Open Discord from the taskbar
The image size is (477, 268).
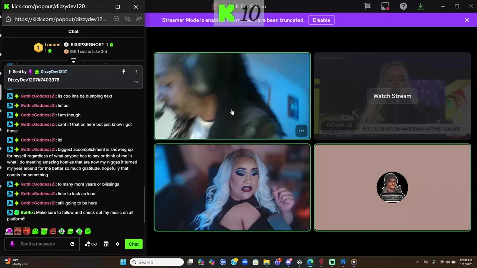click(x=288, y=262)
